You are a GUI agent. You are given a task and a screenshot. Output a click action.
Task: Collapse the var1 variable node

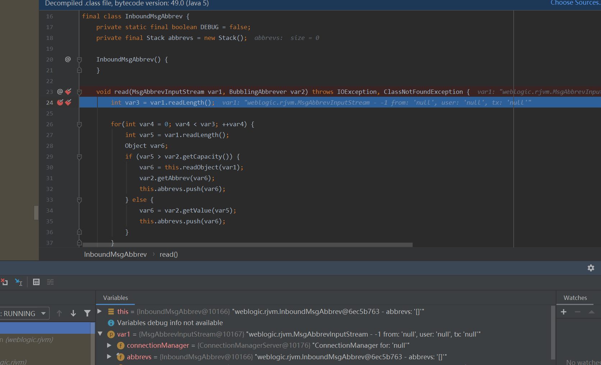[x=100, y=334]
